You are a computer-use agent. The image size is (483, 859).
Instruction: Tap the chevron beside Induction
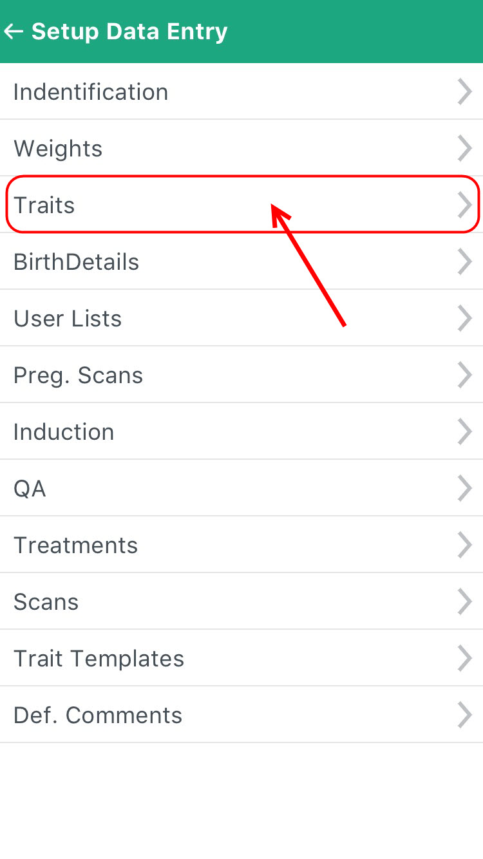pos(465,431)
